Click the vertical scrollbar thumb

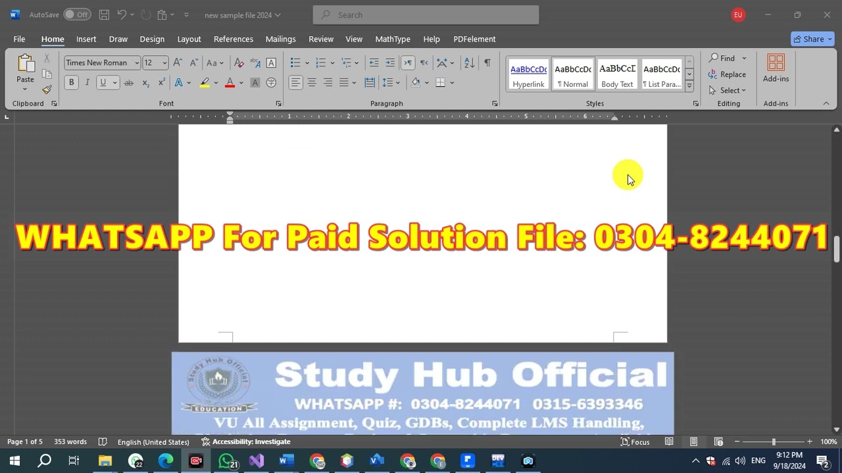pos(837,250)
